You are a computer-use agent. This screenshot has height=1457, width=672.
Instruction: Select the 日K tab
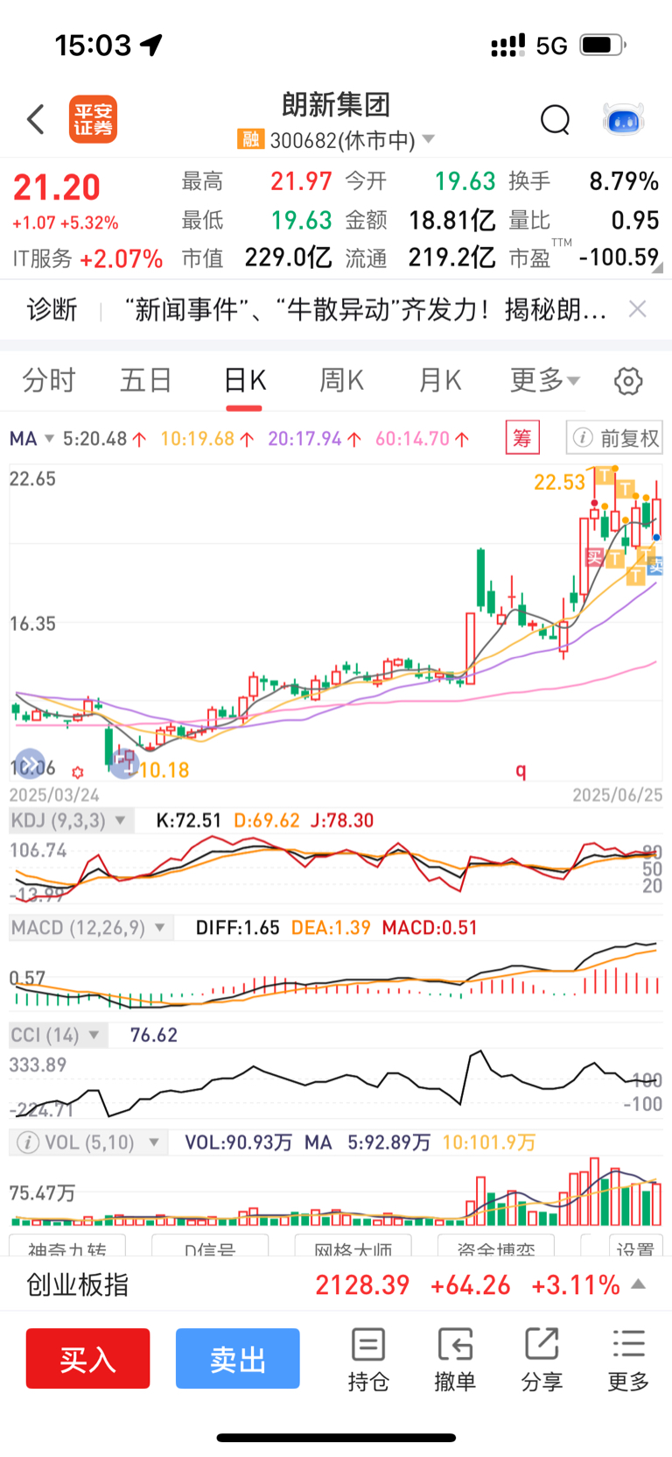tap(245, 381)
